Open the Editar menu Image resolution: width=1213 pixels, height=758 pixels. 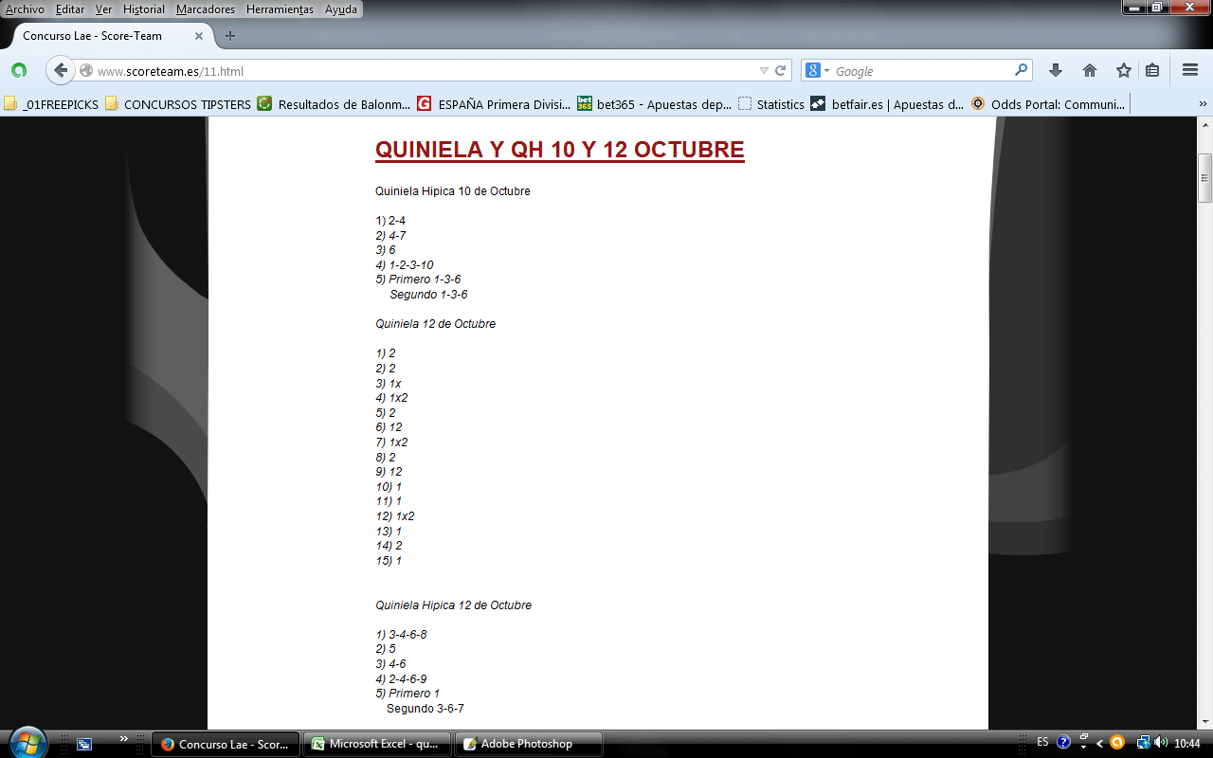coord(70,9)
